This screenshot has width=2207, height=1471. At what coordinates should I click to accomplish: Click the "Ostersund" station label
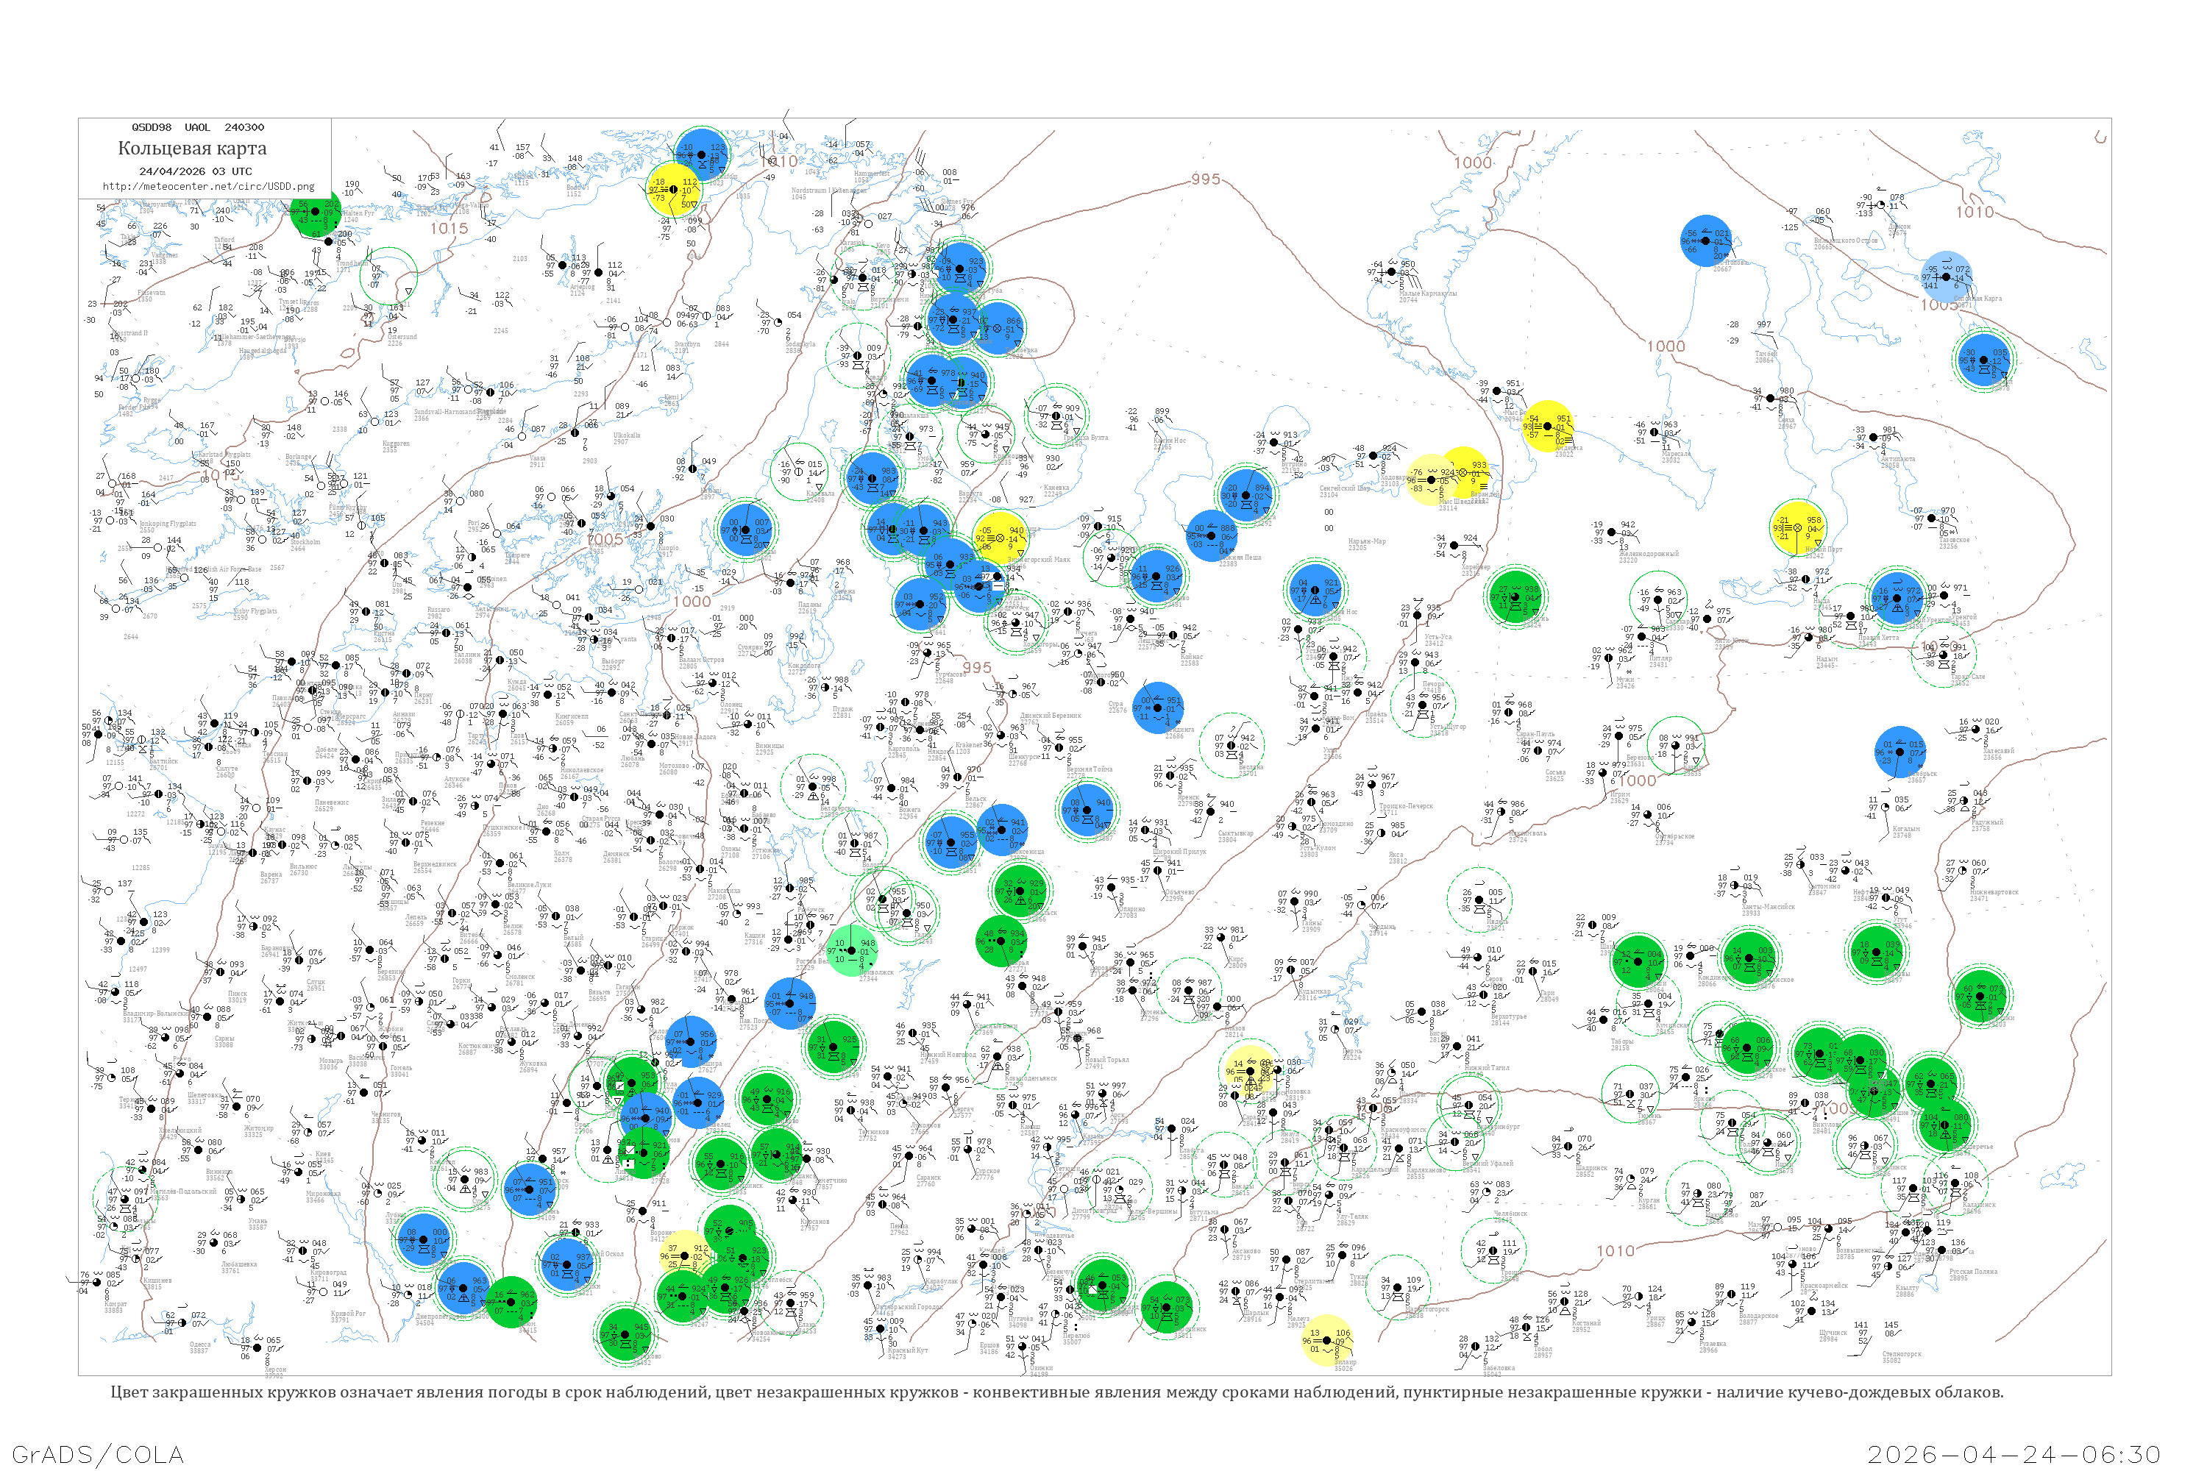(402, 337)
